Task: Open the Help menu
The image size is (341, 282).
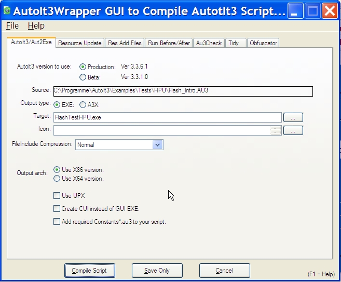Action: tap(36, 25)
